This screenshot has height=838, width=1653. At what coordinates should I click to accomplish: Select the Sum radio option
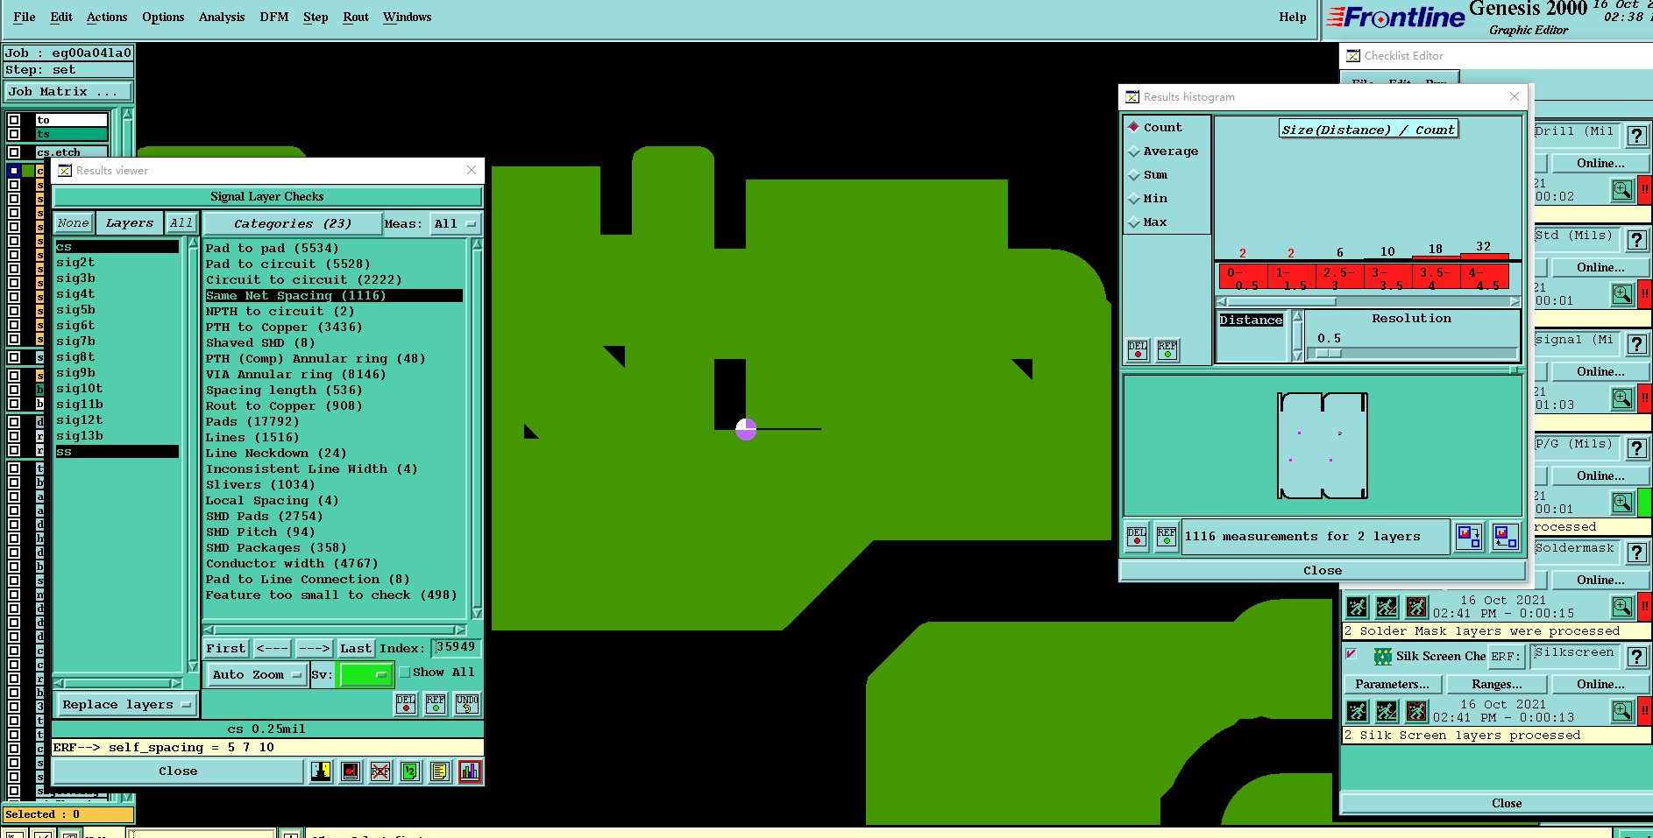[x=1134, y=175]
